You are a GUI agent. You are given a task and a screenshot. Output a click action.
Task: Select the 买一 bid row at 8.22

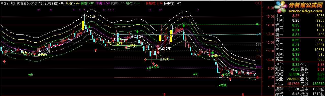click(x=300, y=40)
